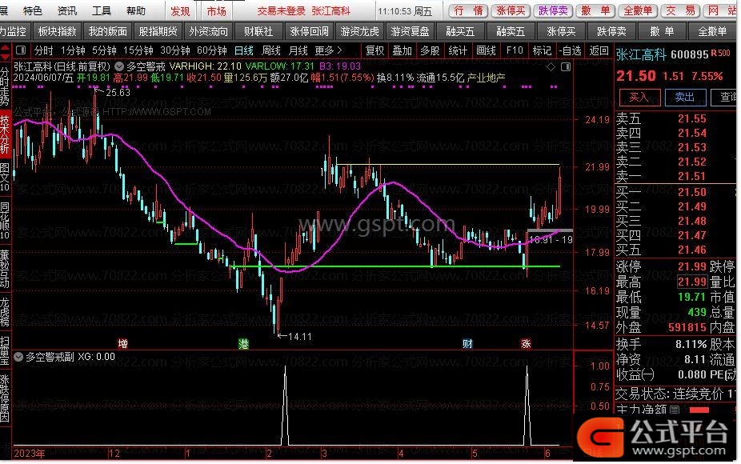Click the 卖五 price 21.55
Screen dimensions: 741x464
[692, 118]
